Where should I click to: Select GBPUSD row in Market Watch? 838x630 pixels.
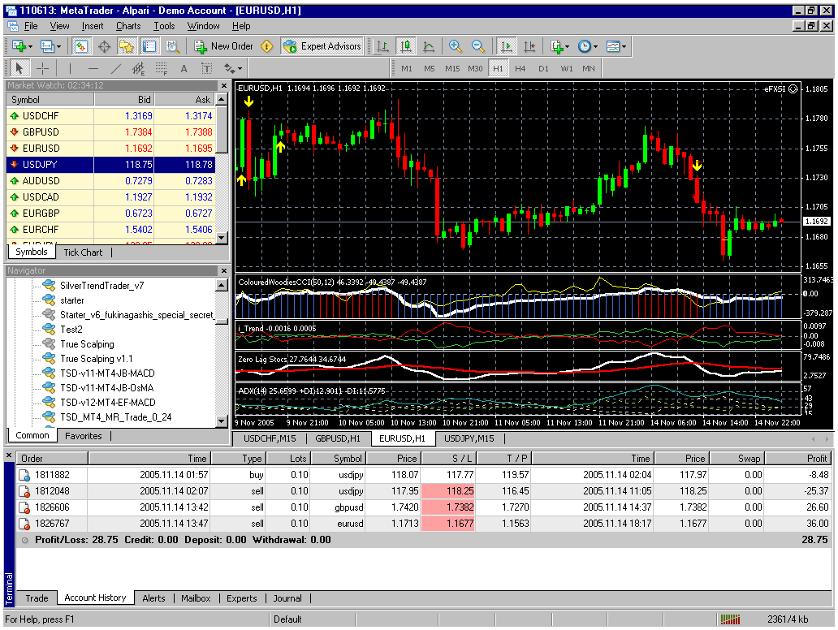111,132
